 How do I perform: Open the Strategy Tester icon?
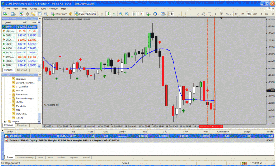(45, 14)
